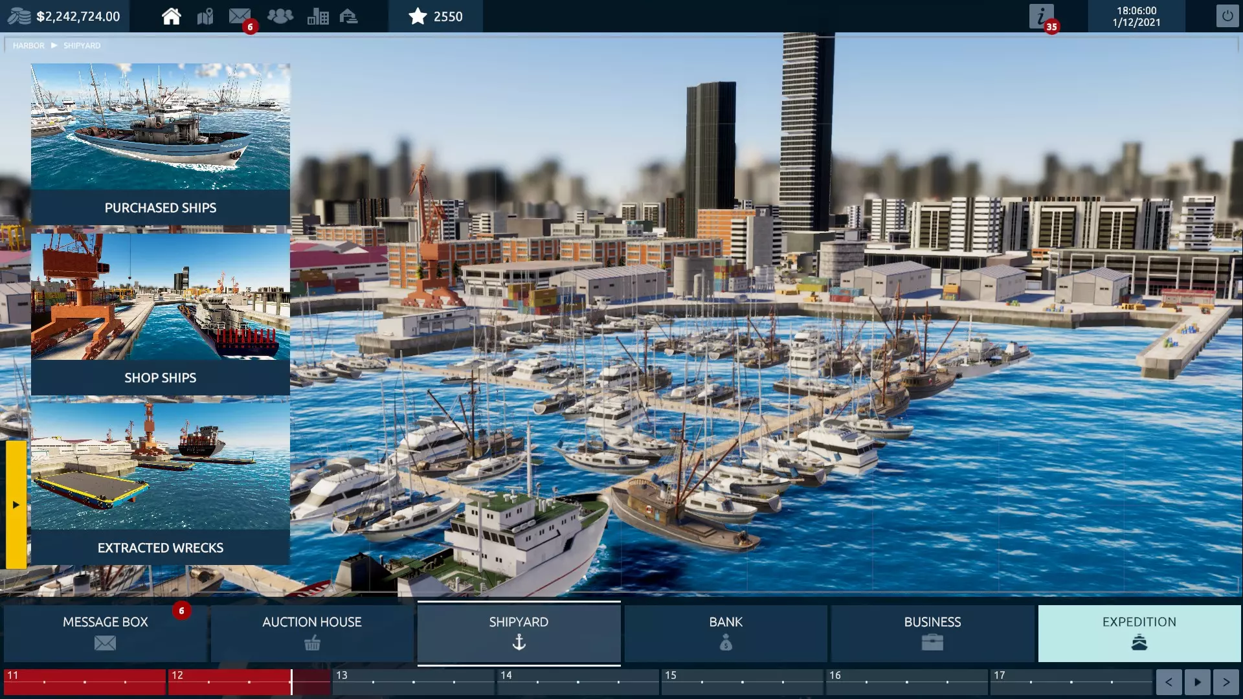Go to the Home harbor icon
This screenshot has width=1243, height=699.
171,16
